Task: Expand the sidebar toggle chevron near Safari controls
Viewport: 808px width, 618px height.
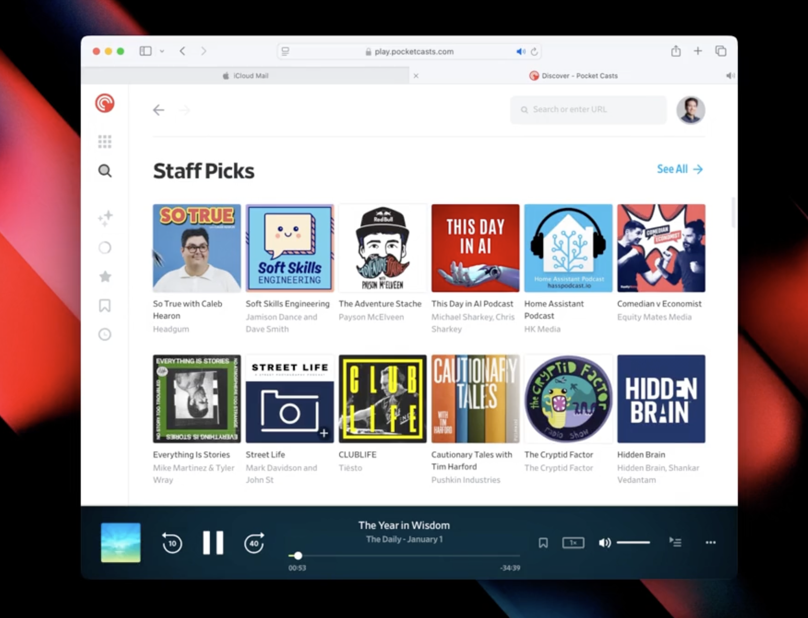Action: coord(162,51)
